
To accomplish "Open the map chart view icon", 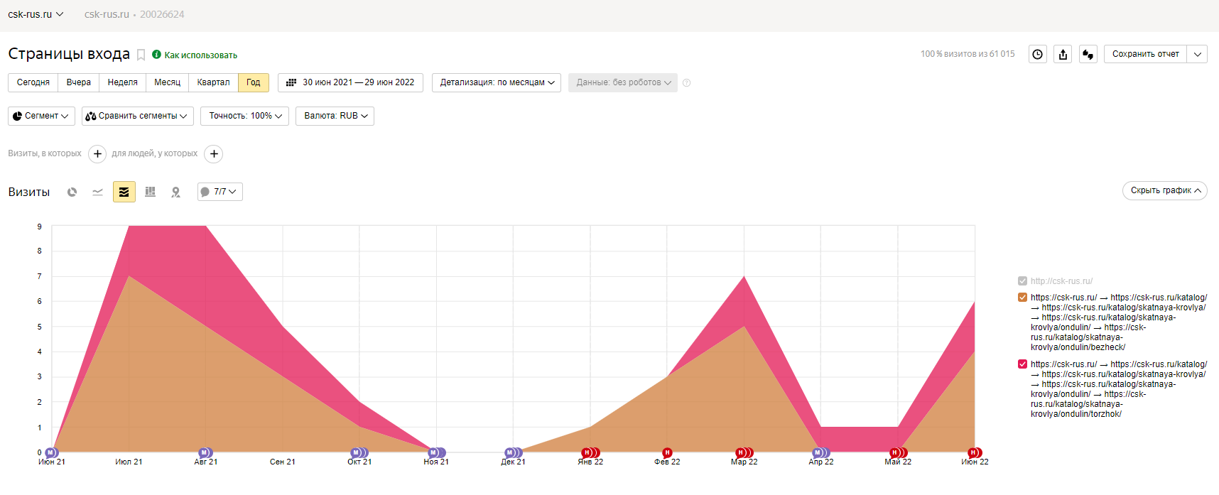I will 176,192.
